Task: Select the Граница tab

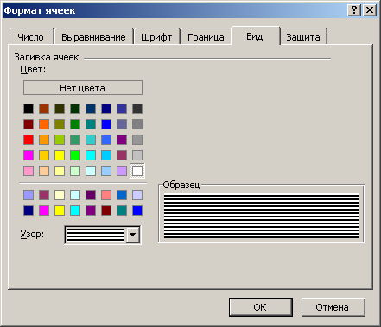Action: 206,37
